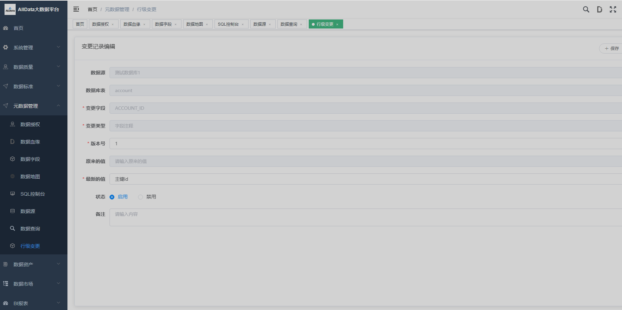Open SQL控制台 in the sidebar
Screen dimensions: 622x310
32,194
